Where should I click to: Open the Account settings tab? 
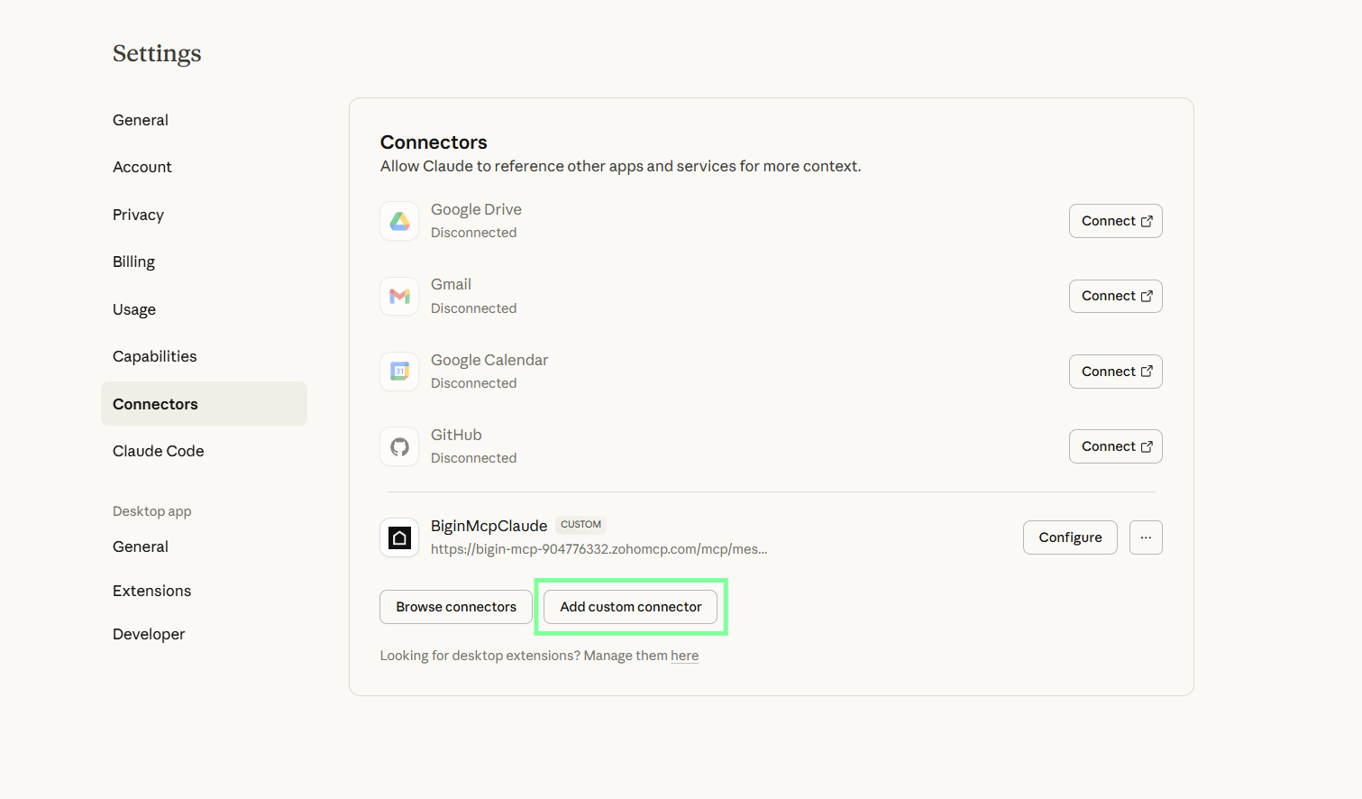pyautogui.click(x=142, y=167)
